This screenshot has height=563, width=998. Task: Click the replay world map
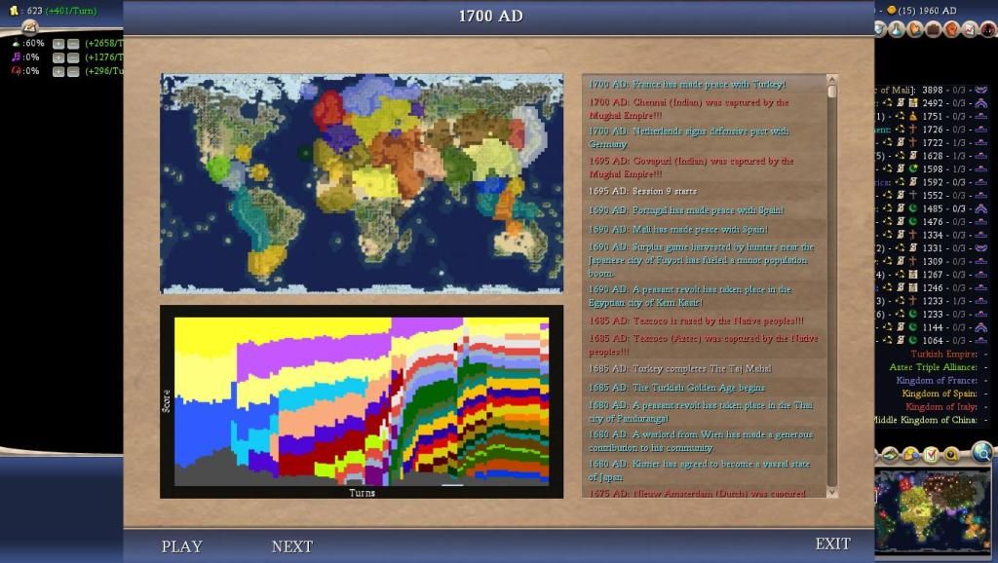click(x=362, y=183)
